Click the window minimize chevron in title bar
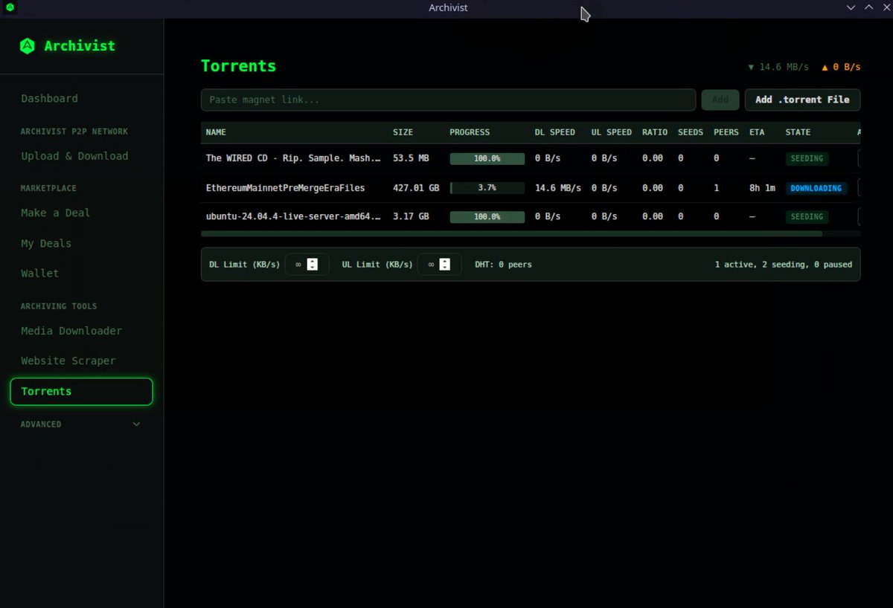 point(851,7)
